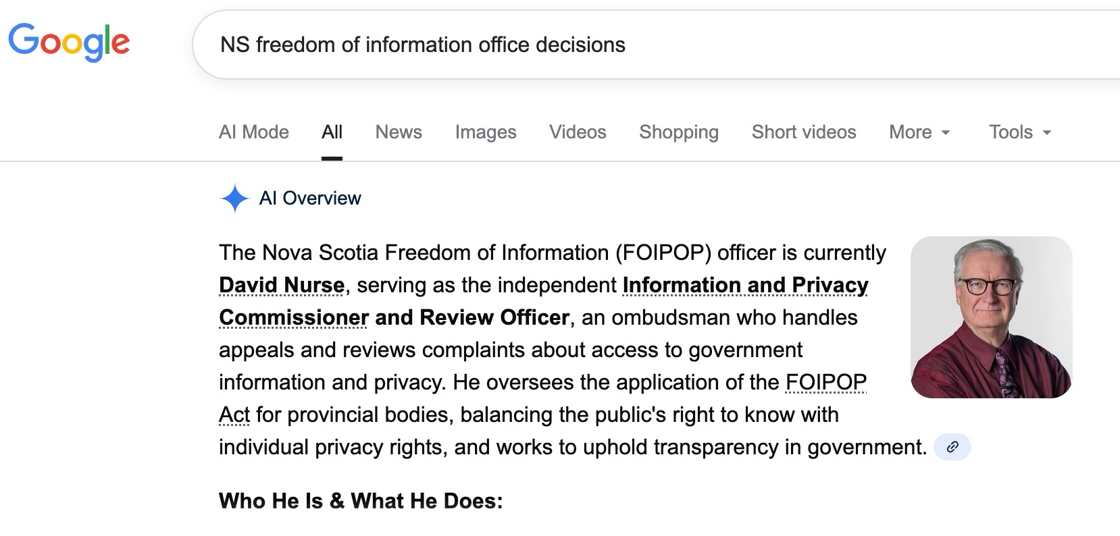Open the More dropdown menu
This screenshot has width=1120, height=536.
click(x=919, y=132)
